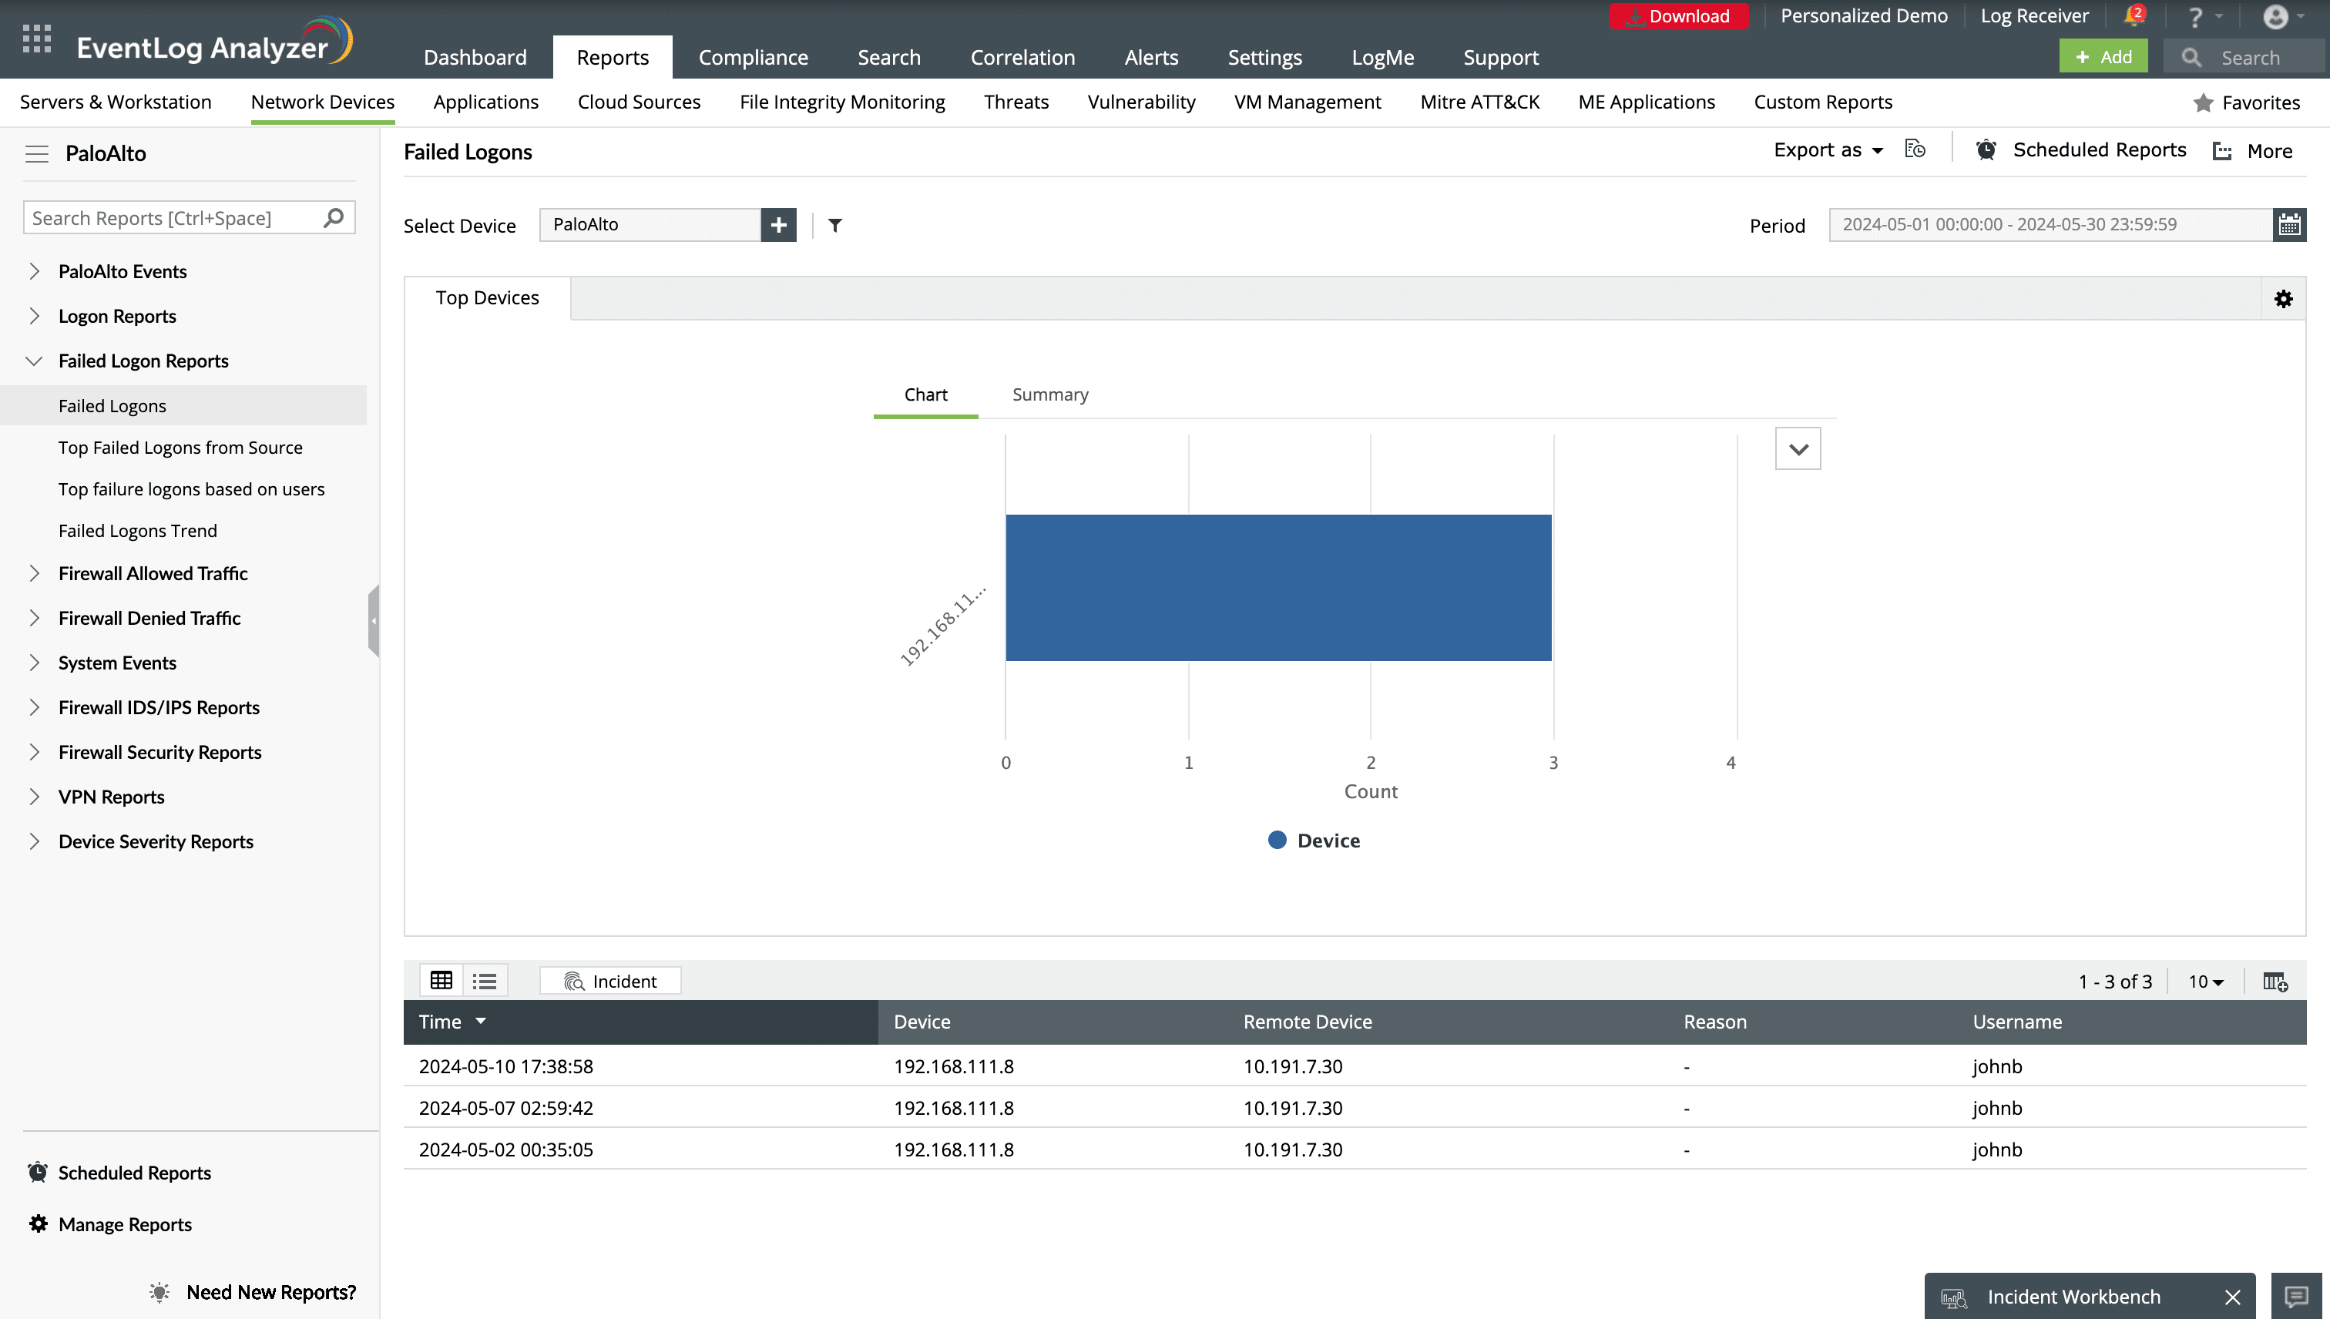The height and width of the screenshot is (1319, 2330).
Task: Switch to grid table view
Action: click(x=441, y=980)
